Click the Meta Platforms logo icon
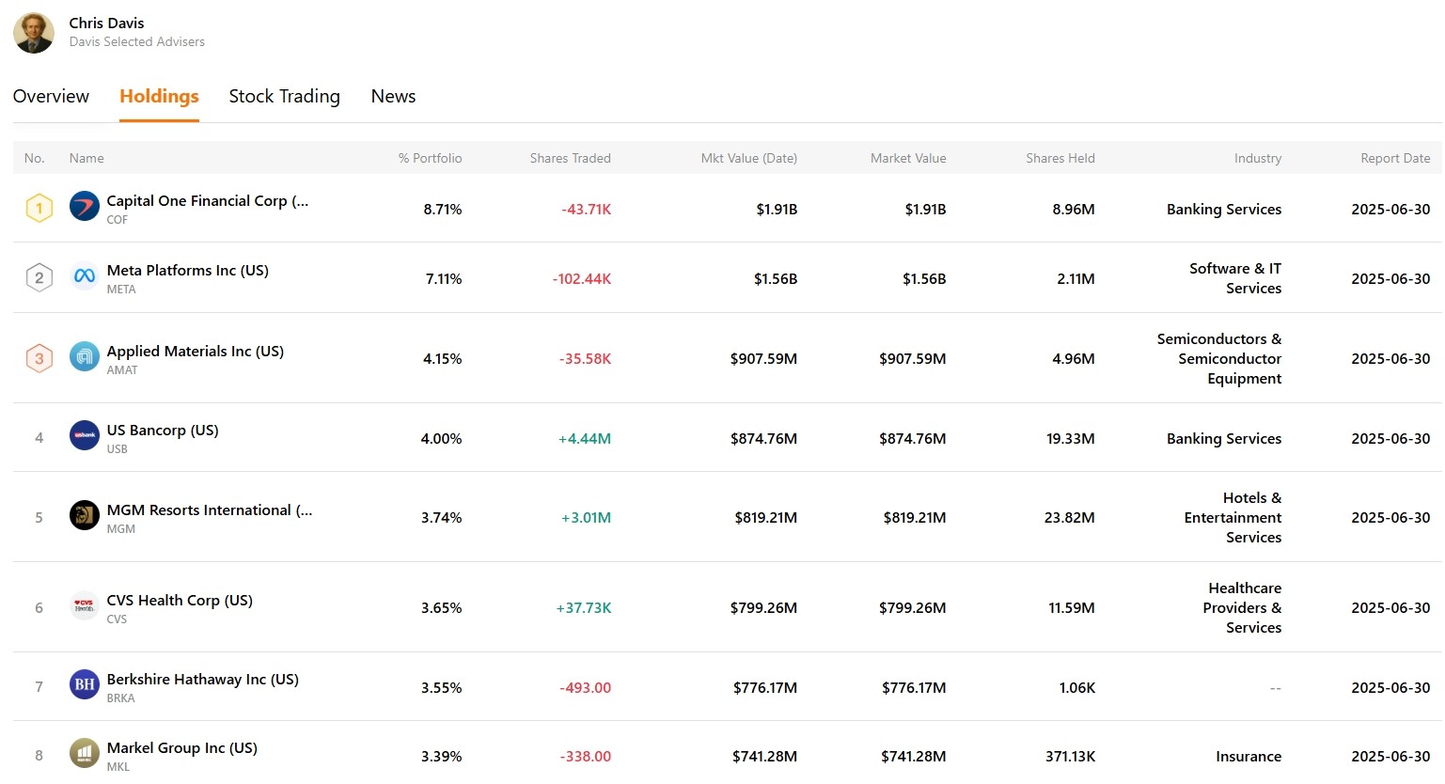 pos(85,276)
